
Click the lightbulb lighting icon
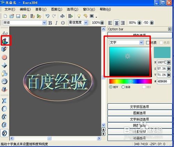tap(79, 16)
